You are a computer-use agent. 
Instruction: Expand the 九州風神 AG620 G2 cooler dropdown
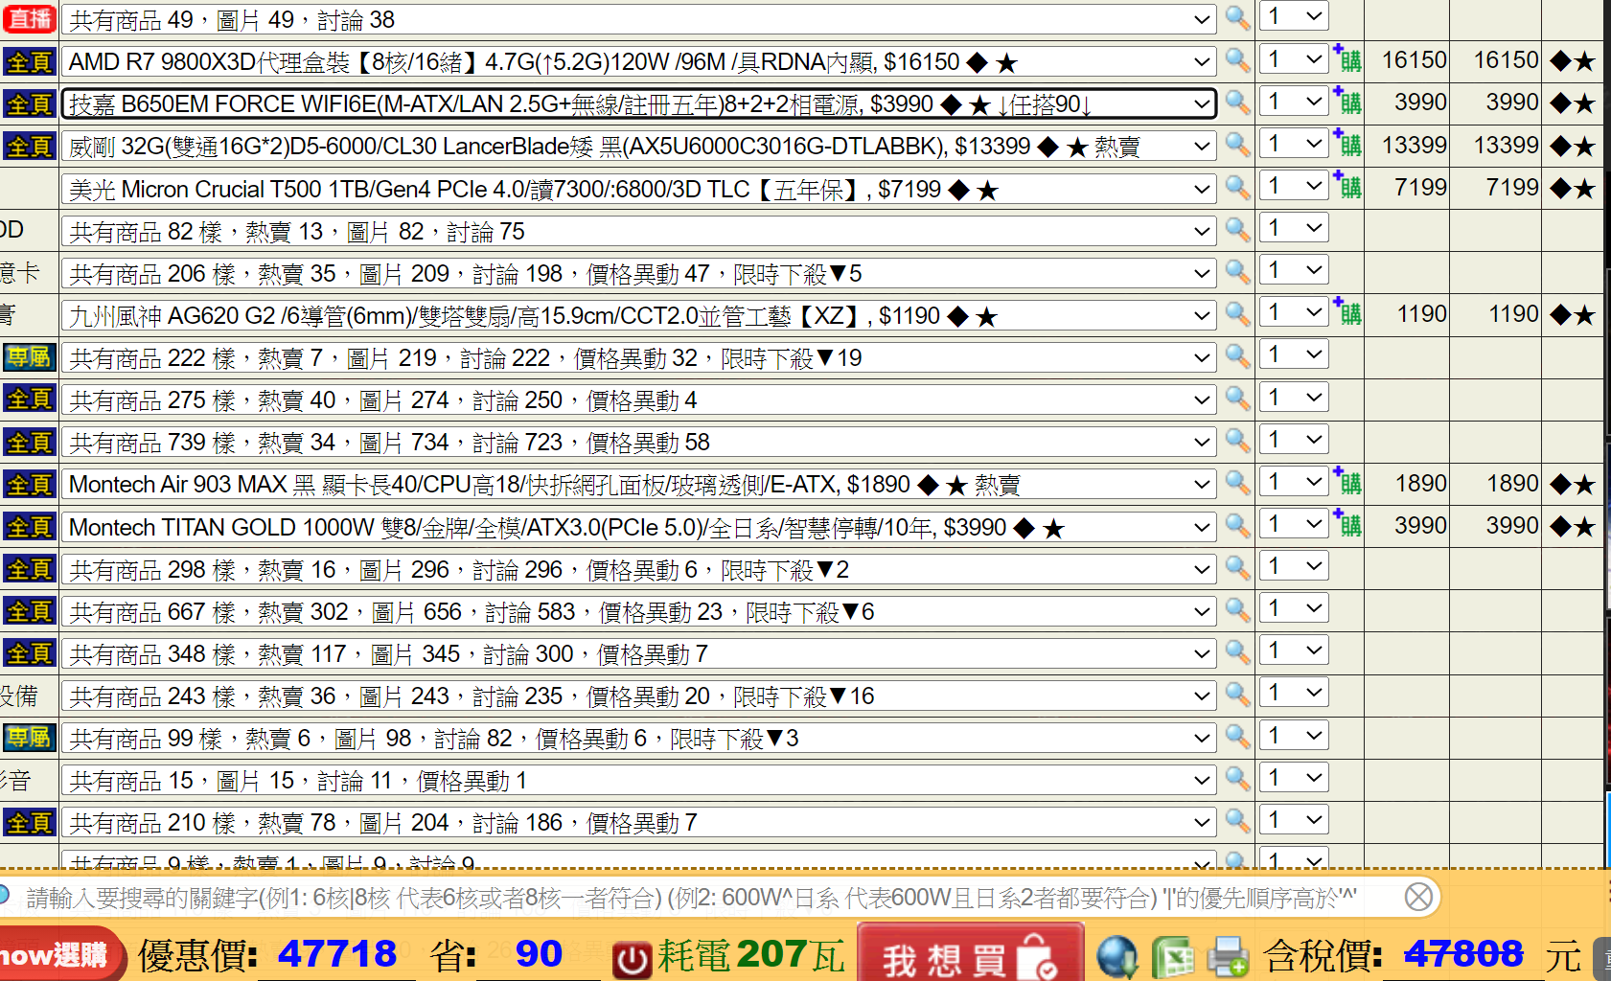click(638, 315)
